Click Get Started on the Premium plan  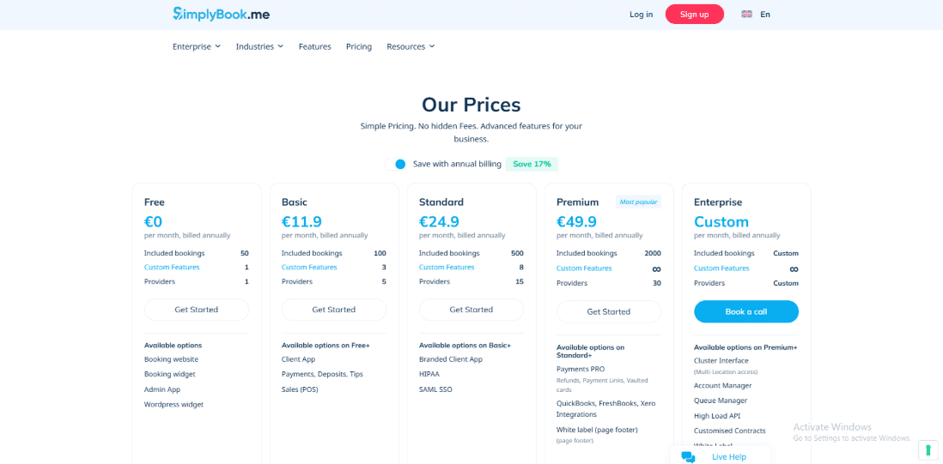tap(609, 311)
